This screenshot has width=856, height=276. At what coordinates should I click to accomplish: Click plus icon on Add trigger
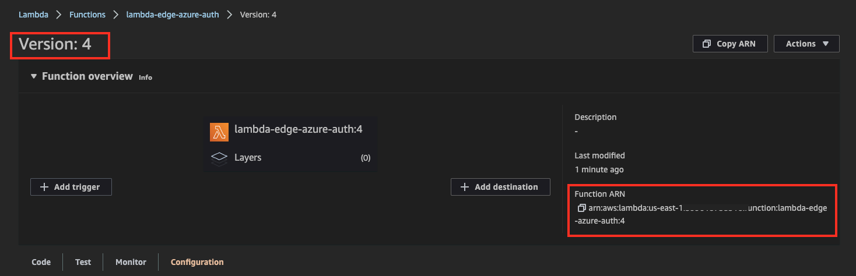pos(44,187)
